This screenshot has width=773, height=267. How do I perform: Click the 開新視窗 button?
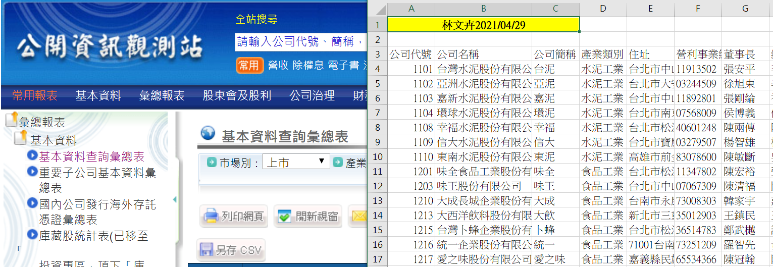(x=308, y=217)
